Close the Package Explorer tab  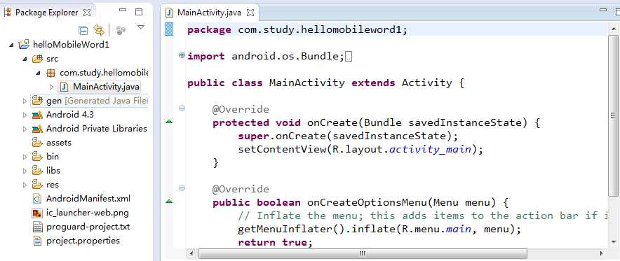point(86,13)
